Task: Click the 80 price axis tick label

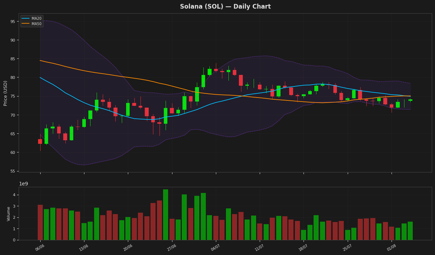Action: click(13, 77)
